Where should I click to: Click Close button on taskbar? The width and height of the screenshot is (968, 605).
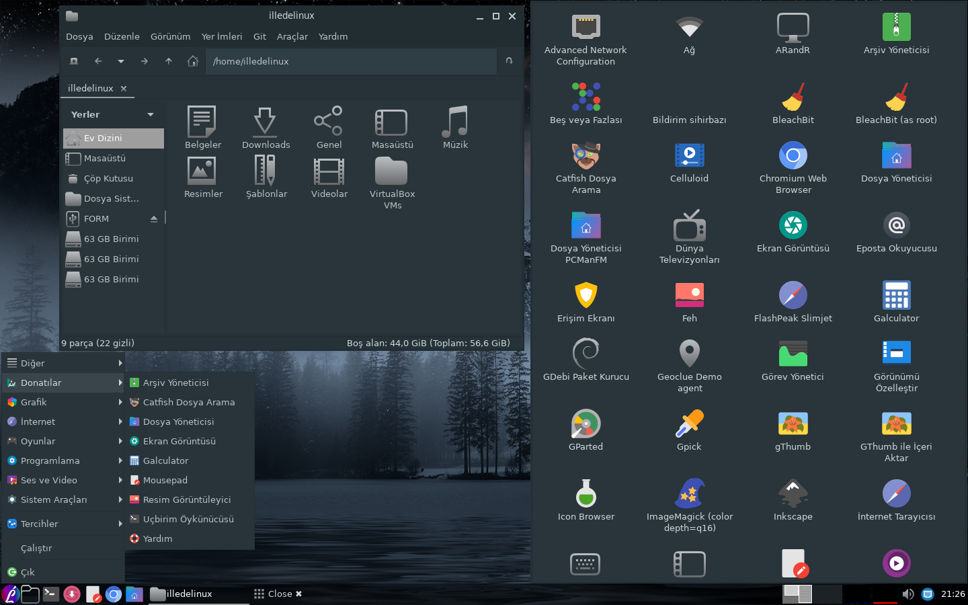pos(278,594)
